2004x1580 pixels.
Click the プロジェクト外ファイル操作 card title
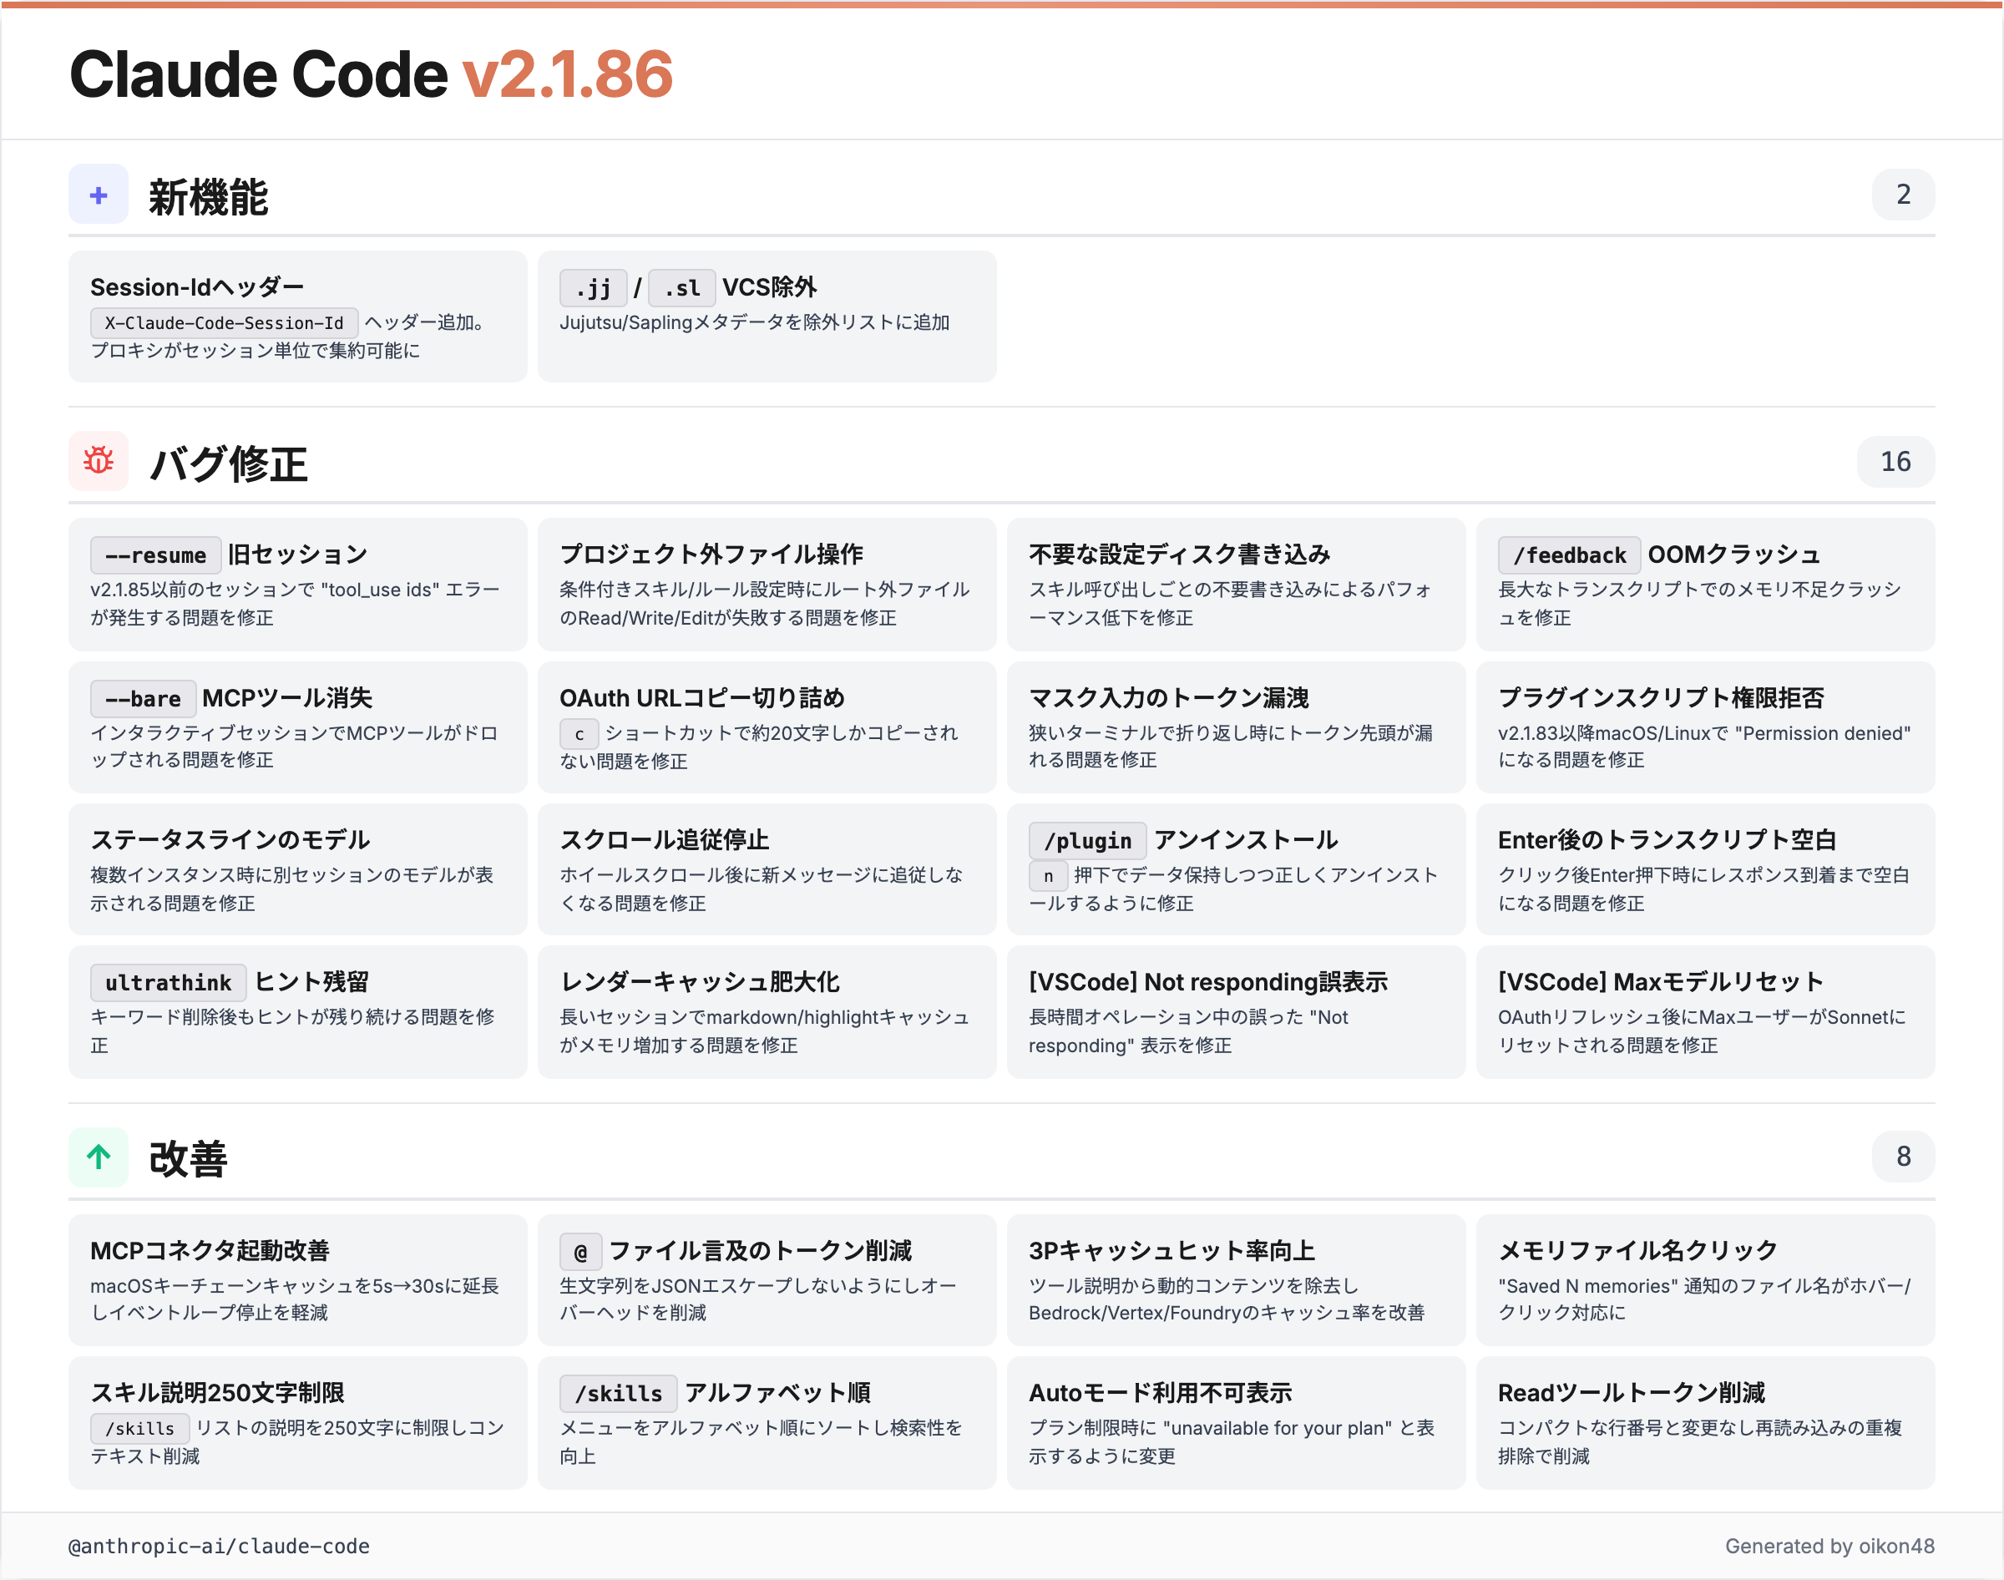coord(711,555)
